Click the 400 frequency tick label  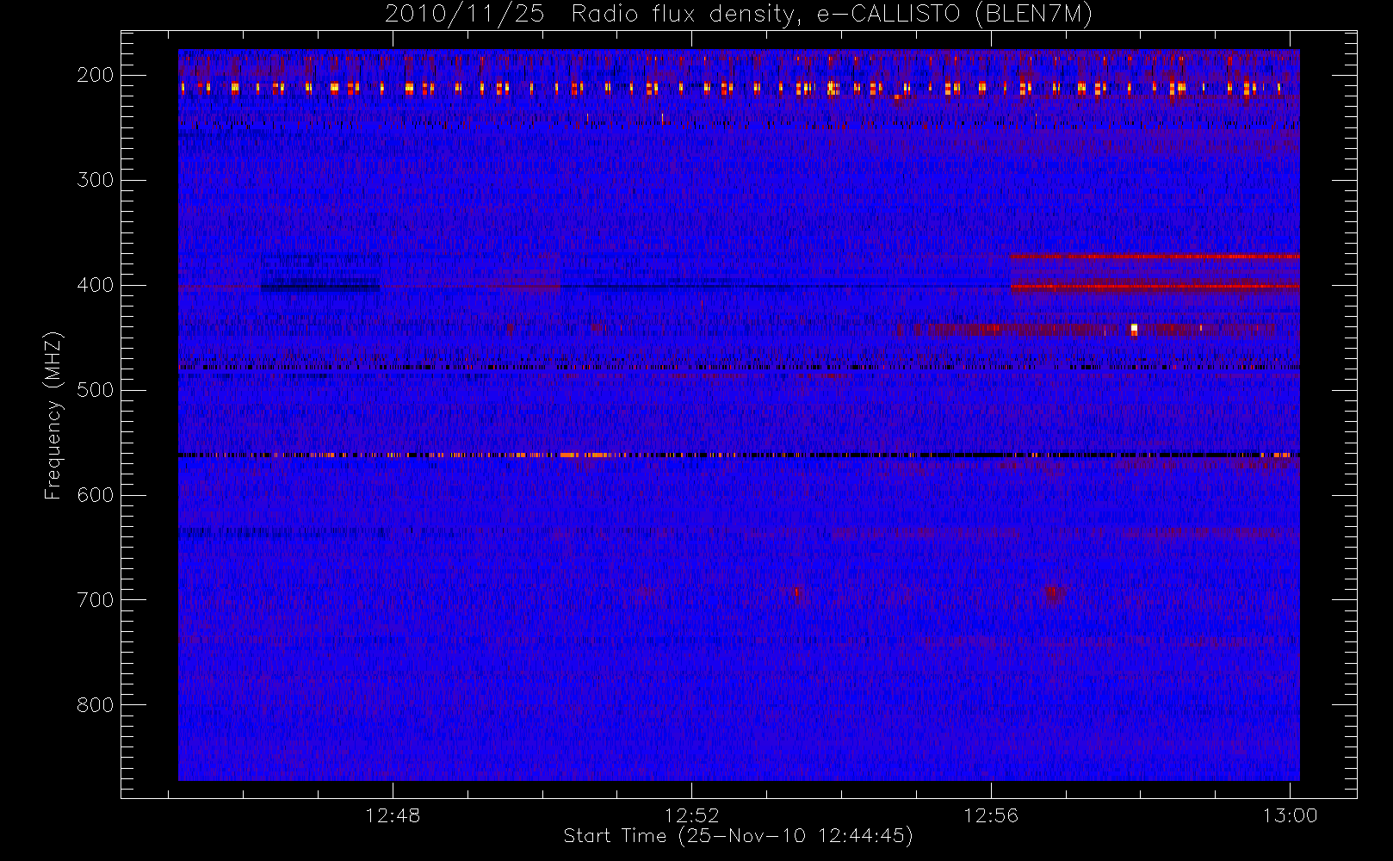pyautogui.click(x=95, y=285)
